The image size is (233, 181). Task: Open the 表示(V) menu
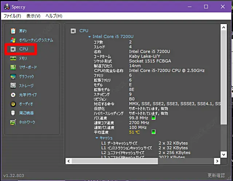point(33,16)
